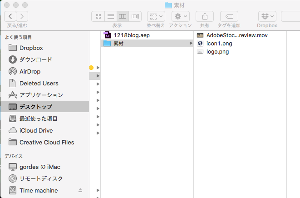The height and width of the screenshot is (198, 300).
Task: Select the icon1.png file
Action: [240, 44]
